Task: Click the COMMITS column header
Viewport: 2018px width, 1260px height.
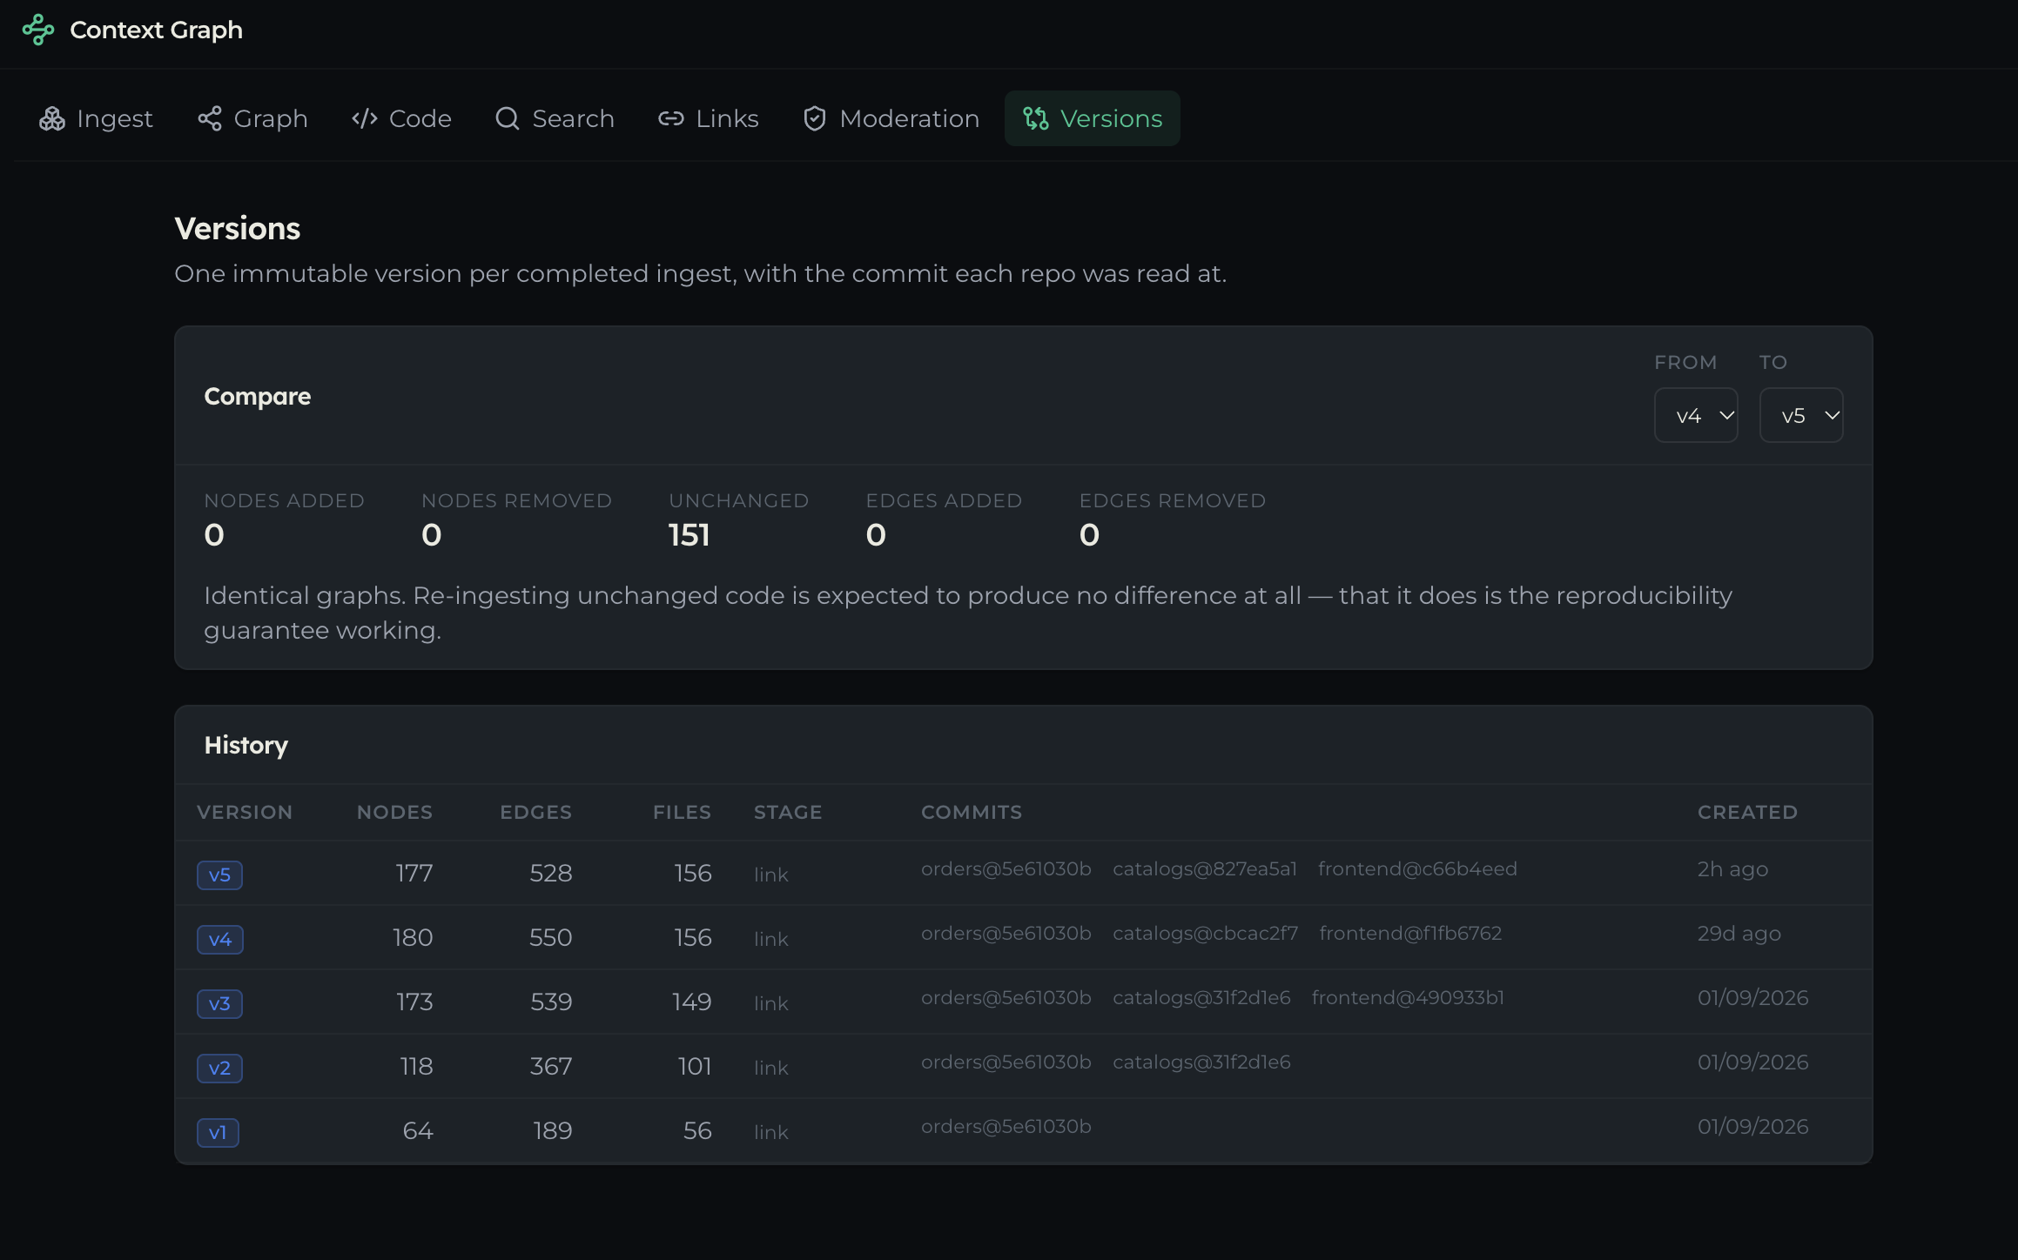Action: (x=972, y=812)
